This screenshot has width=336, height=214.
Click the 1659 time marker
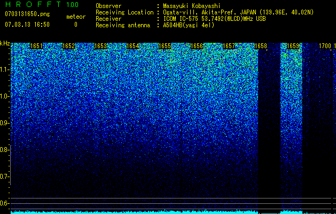(x=293, y=46)
